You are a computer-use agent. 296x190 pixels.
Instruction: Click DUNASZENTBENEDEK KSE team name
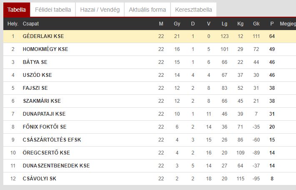pyautogui.click(x=56, y=166)
